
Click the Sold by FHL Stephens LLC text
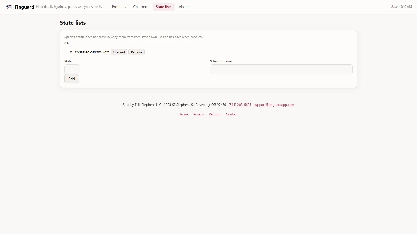pyautogui.click(x=142, y=105)
